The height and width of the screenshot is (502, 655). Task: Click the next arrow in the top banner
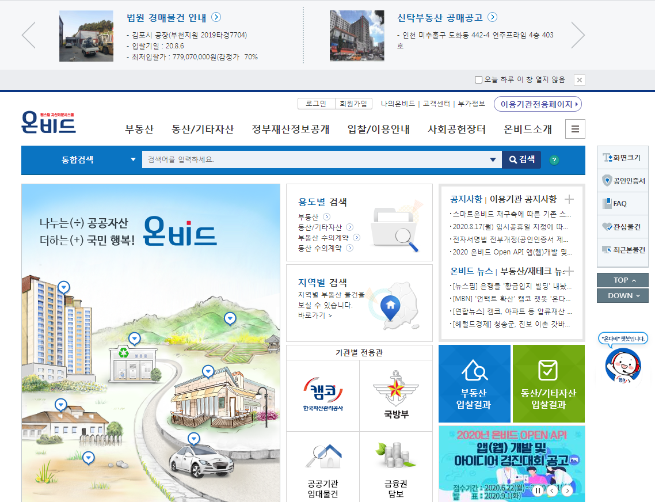coord(578,35)
